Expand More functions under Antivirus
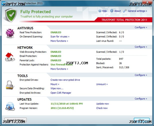Image resolution: width=154 pixels, height=126 pixels. pyautogui.click(x=59, y=41)
